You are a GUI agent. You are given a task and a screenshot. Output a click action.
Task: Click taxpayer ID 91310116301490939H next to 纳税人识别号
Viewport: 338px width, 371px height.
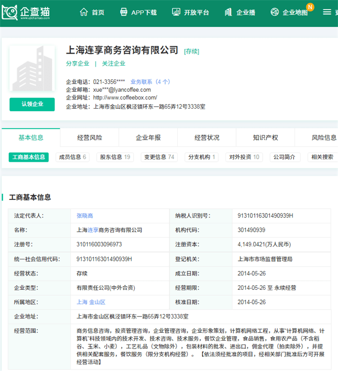pyautogui.click(x=265, y=216)
